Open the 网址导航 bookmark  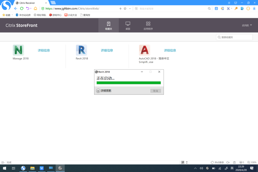(x=40, y=15)
